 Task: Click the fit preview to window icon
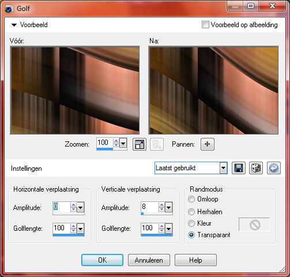coord(140,144)
